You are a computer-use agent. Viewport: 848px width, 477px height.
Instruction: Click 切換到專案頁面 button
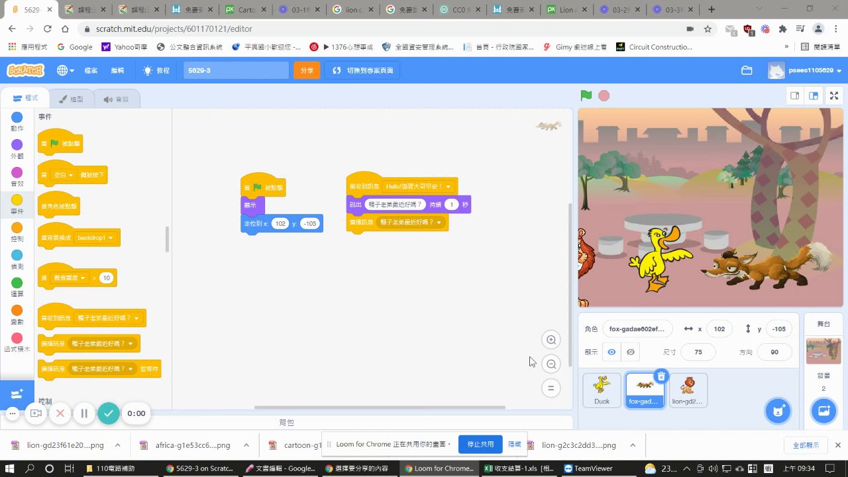point(362,70)
